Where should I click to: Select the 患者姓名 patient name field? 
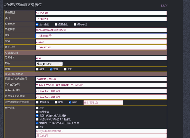pos(101,58)
